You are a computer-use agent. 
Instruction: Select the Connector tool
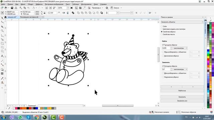pos(2,65)
